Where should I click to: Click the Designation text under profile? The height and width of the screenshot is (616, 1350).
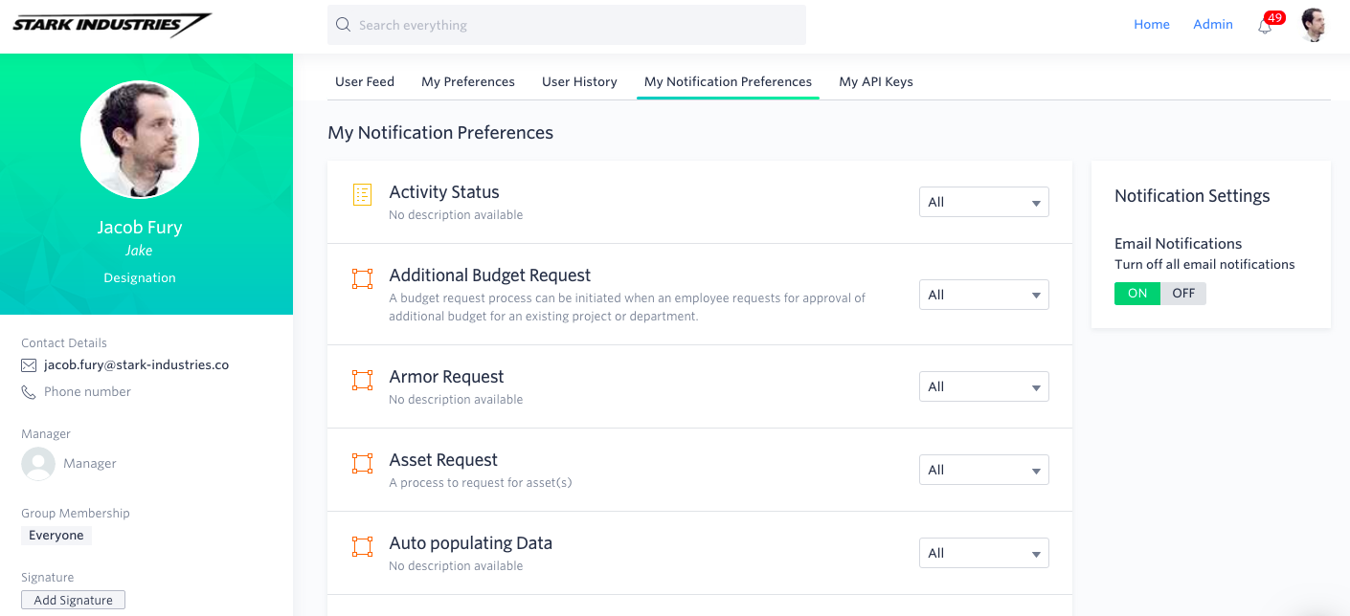point(140,278)
